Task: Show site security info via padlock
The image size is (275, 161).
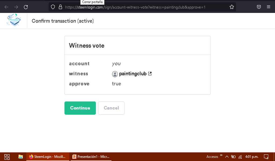Action: (x=60, y=7)
